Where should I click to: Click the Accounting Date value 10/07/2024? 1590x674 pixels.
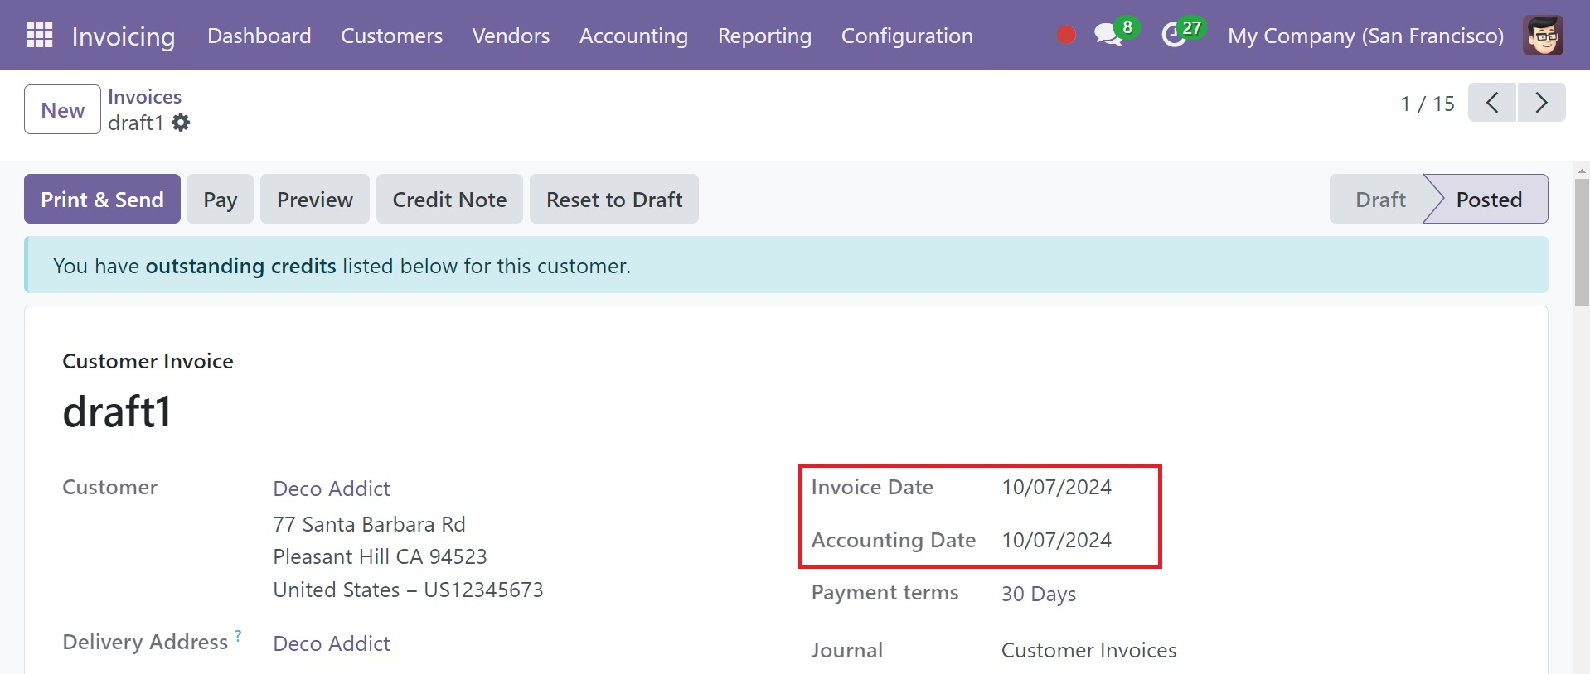(1056, 540)
